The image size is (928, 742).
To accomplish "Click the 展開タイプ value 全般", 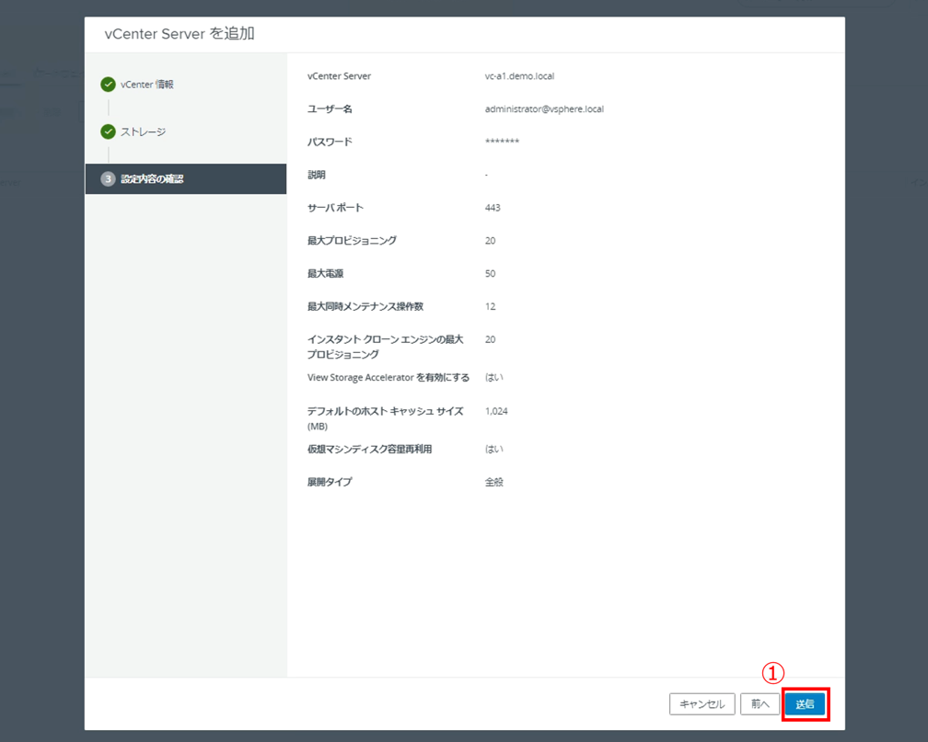I will [494, 482].
